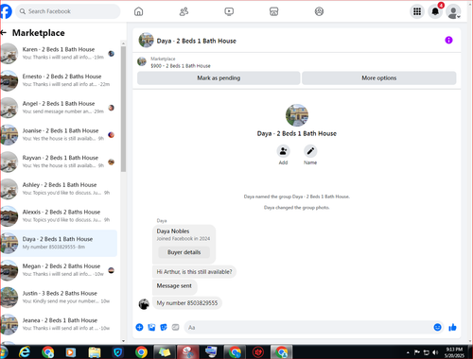Open the media player taskbar icon
The width and height of the screenshot is (473, 359).
click(x=71, y=352)
